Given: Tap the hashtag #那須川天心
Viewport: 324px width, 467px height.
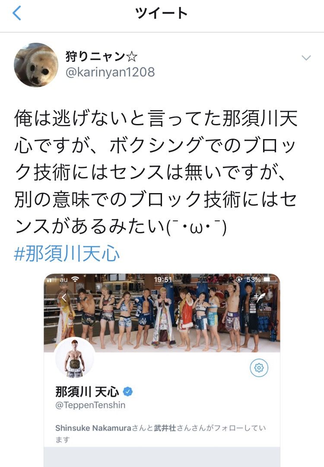Looking at the screenshot, I should [x=67, y=254].
